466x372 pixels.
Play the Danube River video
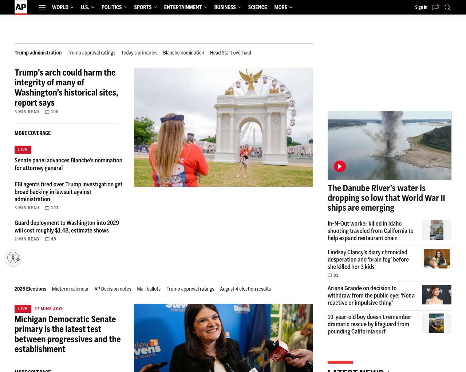pyautogui.click(x=340, y=166)
